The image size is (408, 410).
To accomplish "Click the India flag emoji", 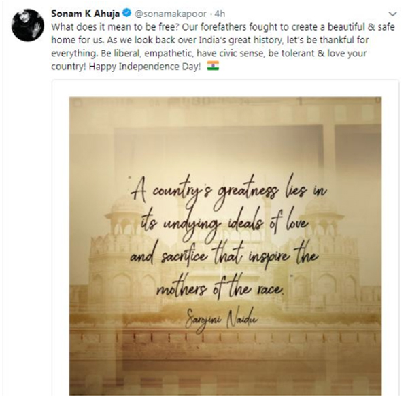I will 211,69.
